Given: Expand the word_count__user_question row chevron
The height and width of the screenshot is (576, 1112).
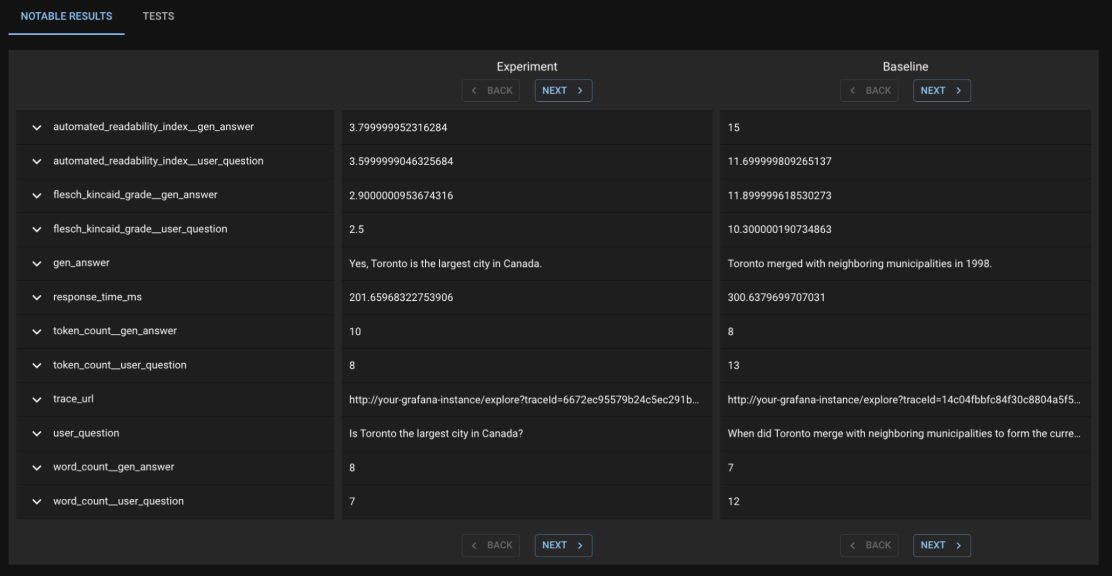Looking at the screenshot, I should coord(36,501).
